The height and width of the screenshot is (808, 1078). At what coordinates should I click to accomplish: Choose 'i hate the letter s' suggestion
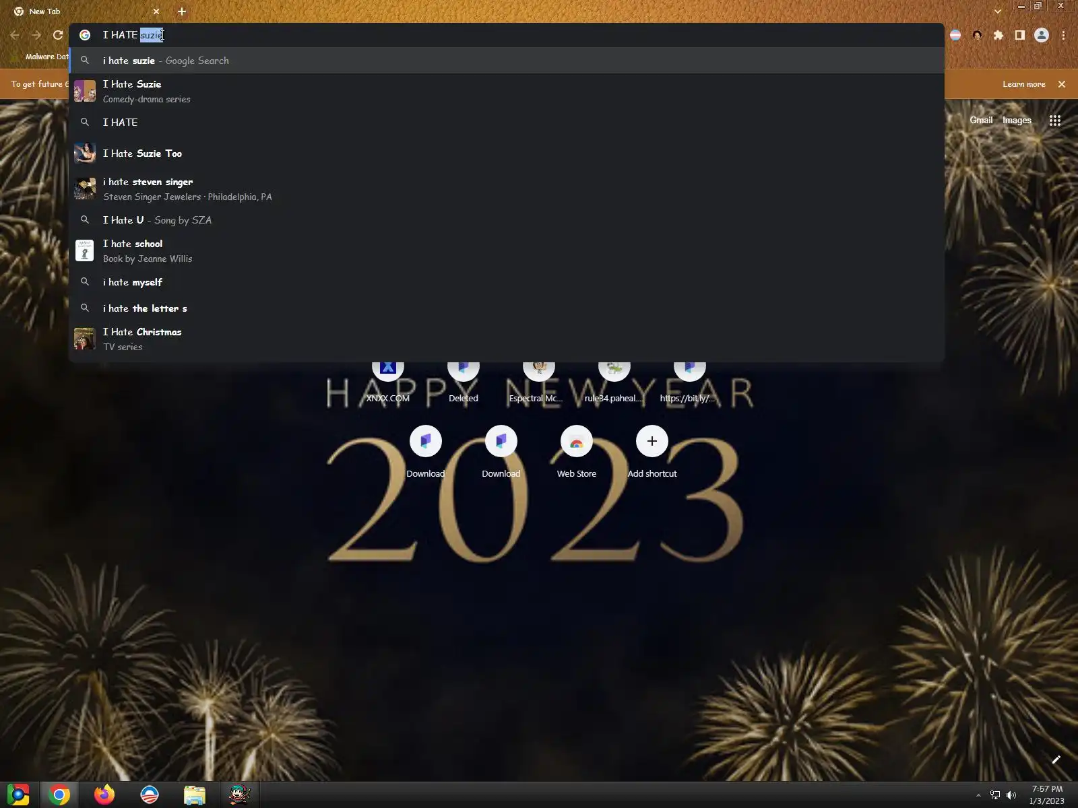coord(507,308)
